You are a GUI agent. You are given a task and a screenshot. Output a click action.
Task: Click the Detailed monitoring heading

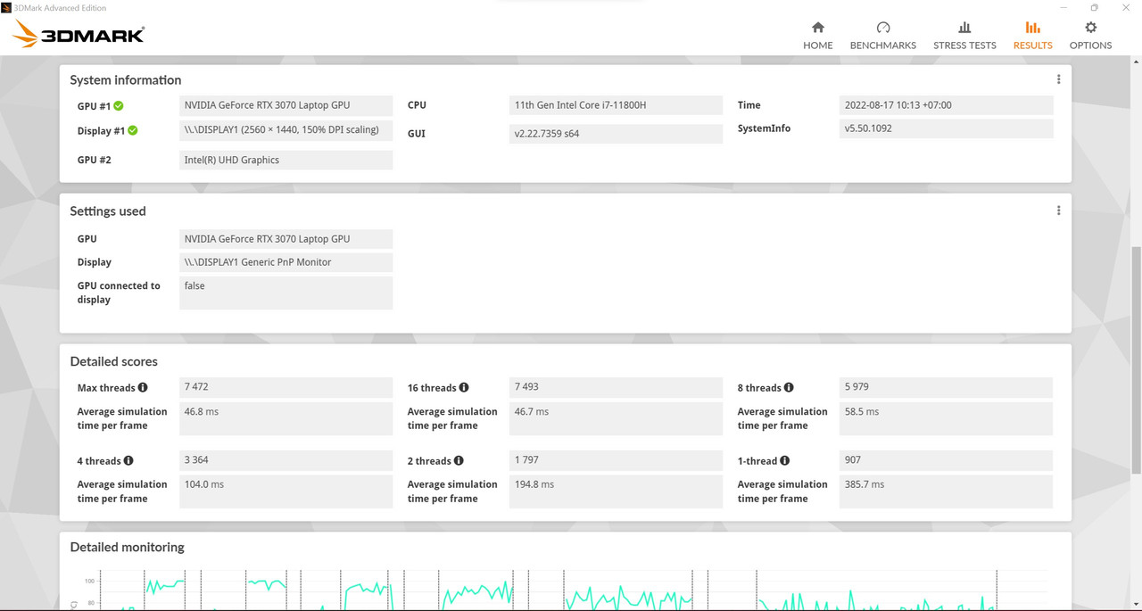coord(127,547)
